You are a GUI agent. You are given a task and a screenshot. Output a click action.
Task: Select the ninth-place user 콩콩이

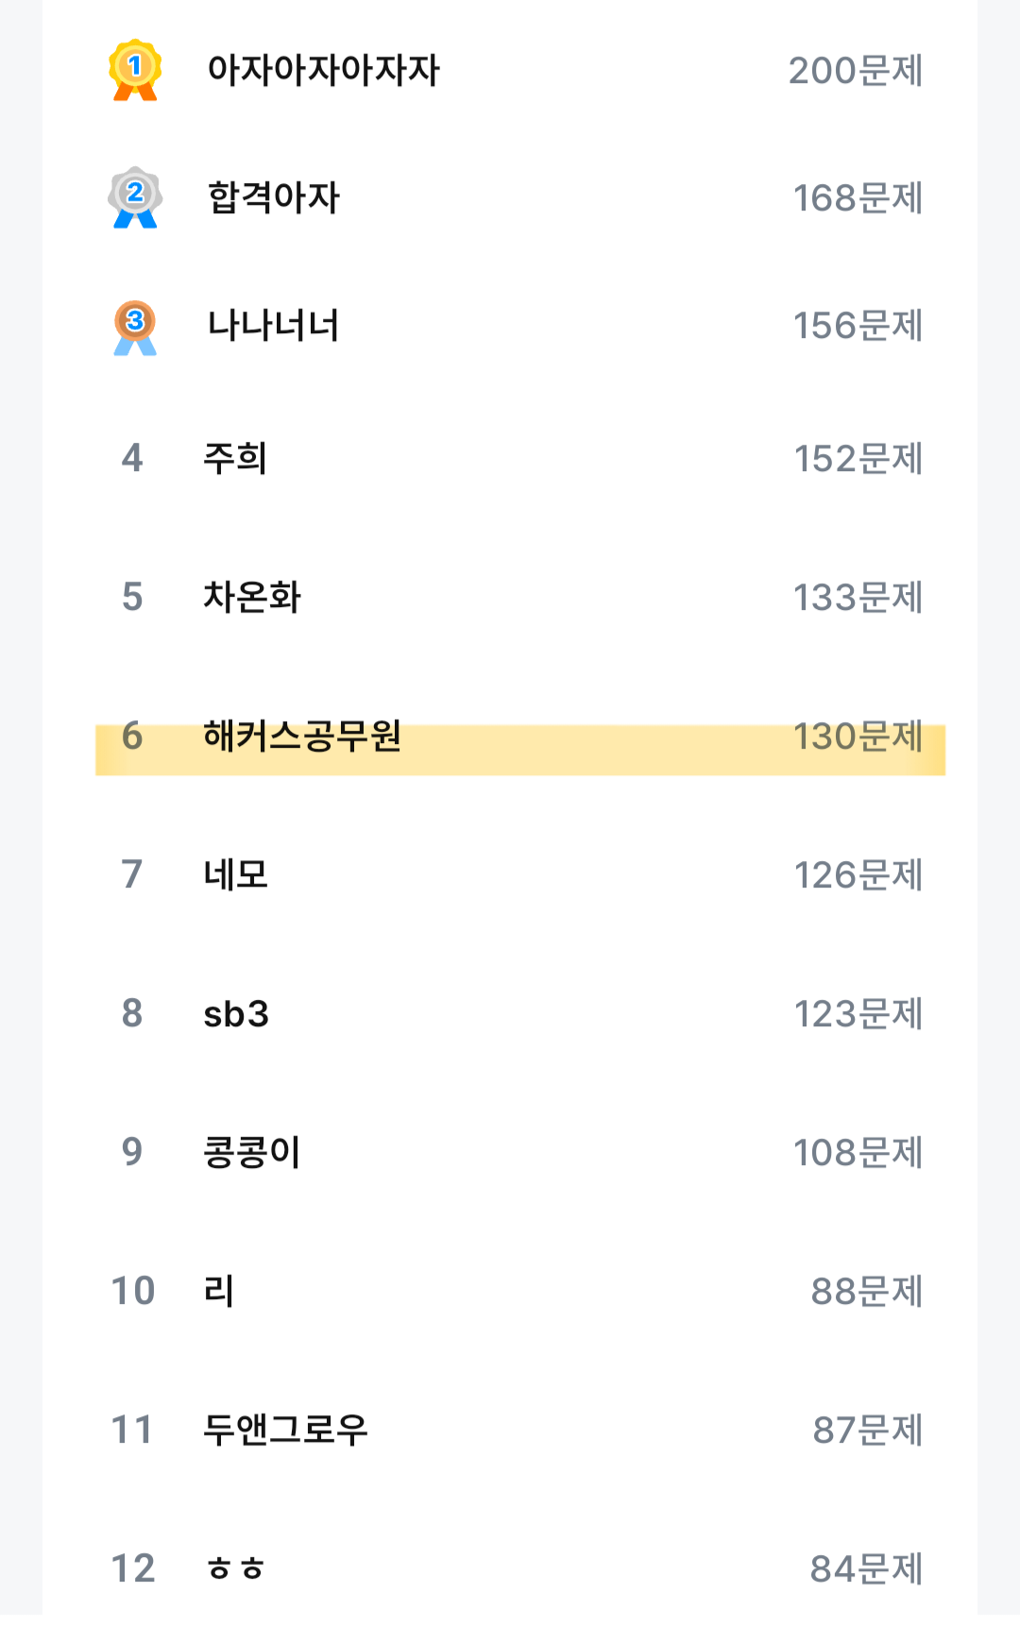[x=252, y=1152]
